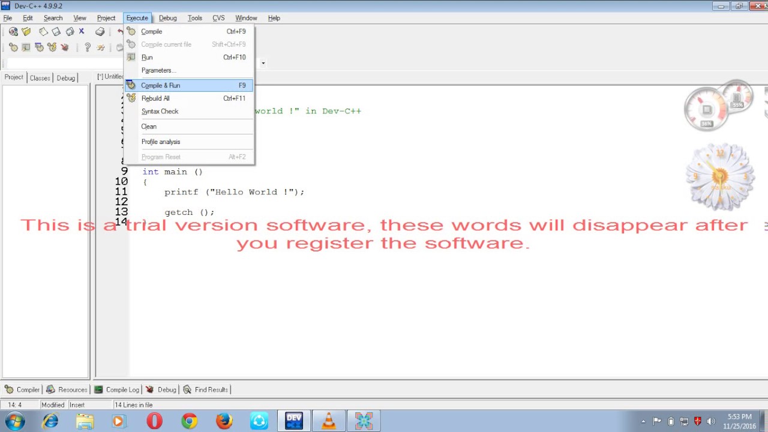Open the Help menu

tap(274, 18)
